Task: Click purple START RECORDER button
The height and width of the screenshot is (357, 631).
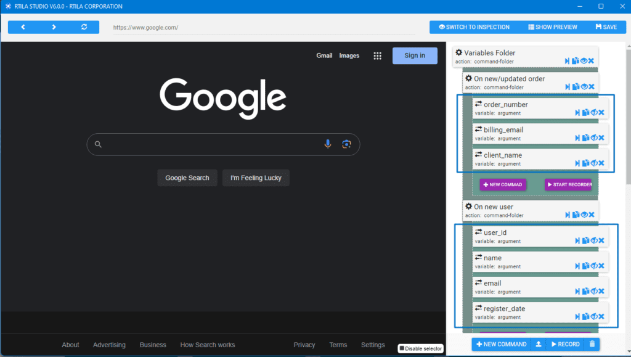Action: coord(568,184)
